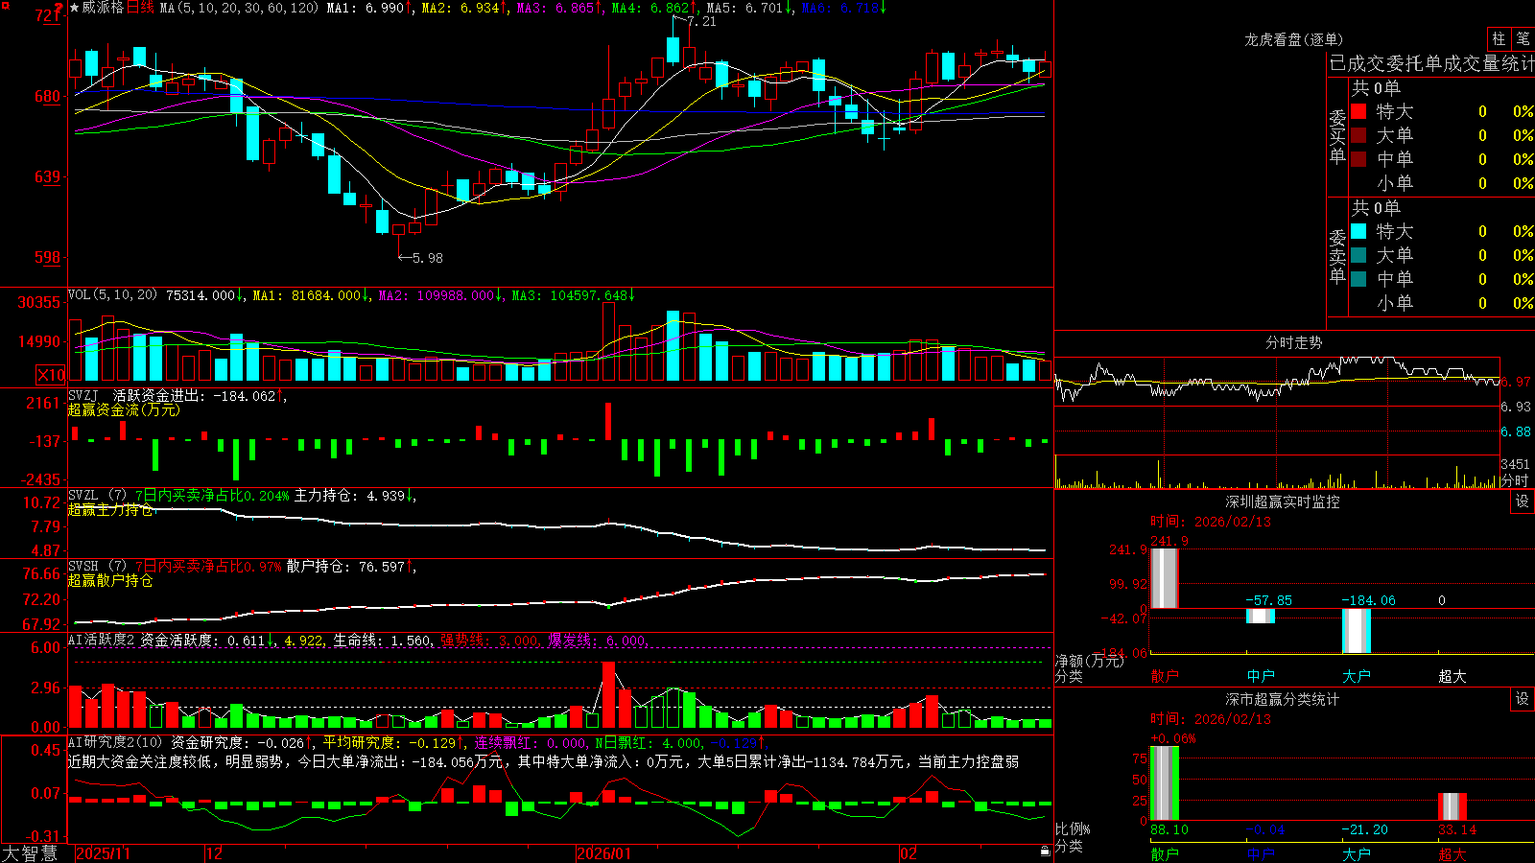This screenshot has width=1535, height=863.
Task: Click the cyan 特大 sell order swatch
Action: pos(1358,231)
